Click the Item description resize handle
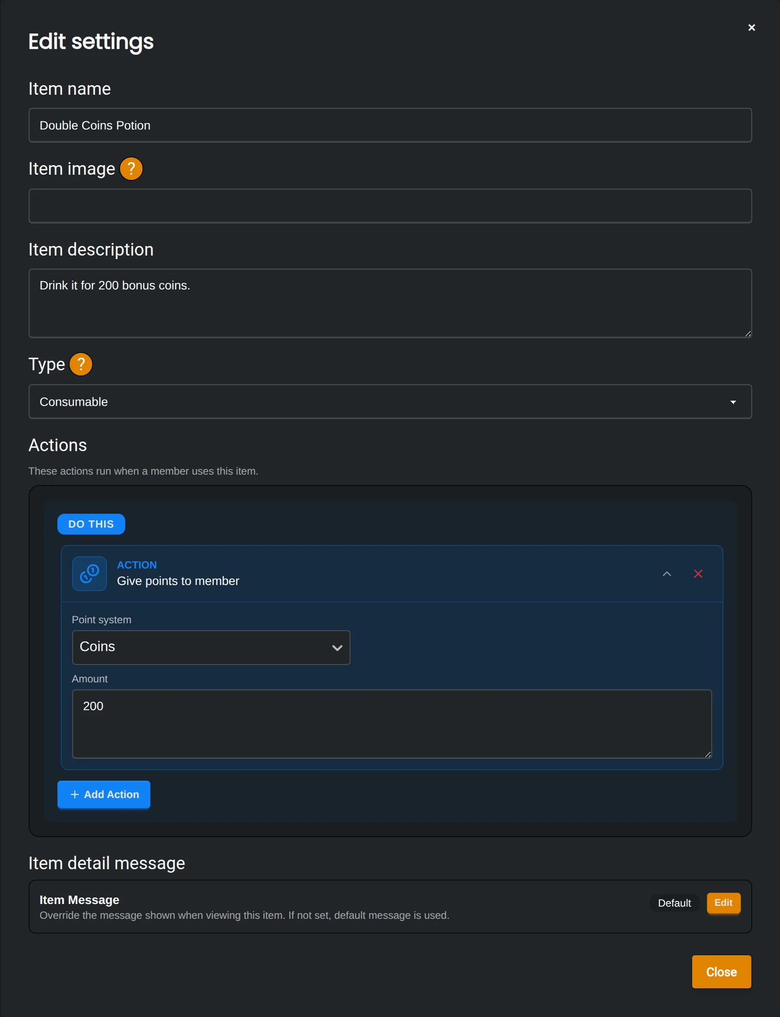Screen dimensions: 780x1017 (747, 333)
